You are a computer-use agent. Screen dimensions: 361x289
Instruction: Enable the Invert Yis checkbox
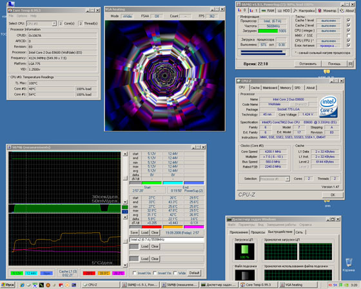pyautogui.click(x=155, y=273)
